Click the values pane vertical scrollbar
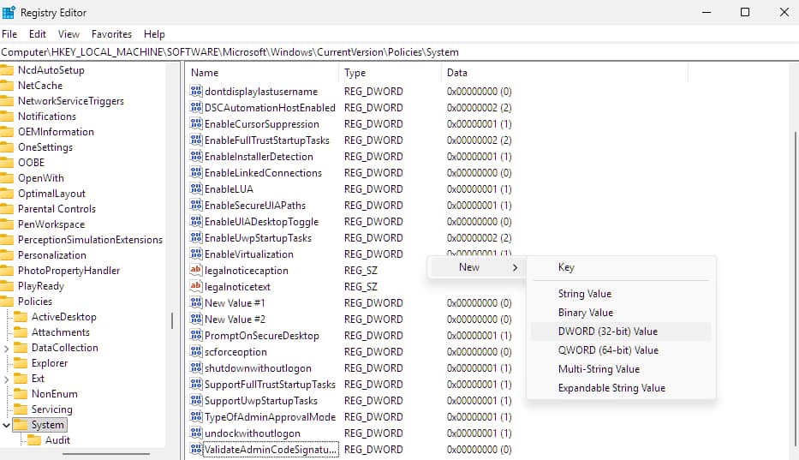The width and height of the screenshot is (799, 460). tap(796, 288)
